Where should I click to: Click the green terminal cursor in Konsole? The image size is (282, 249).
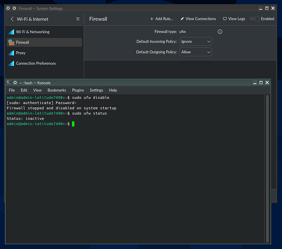click(x=73, y=124)
